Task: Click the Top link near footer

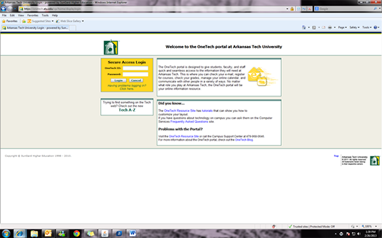Action: 336,156
